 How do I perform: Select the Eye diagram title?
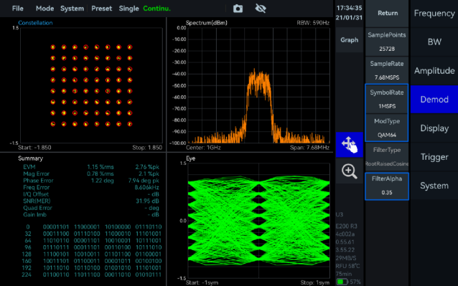190,158
